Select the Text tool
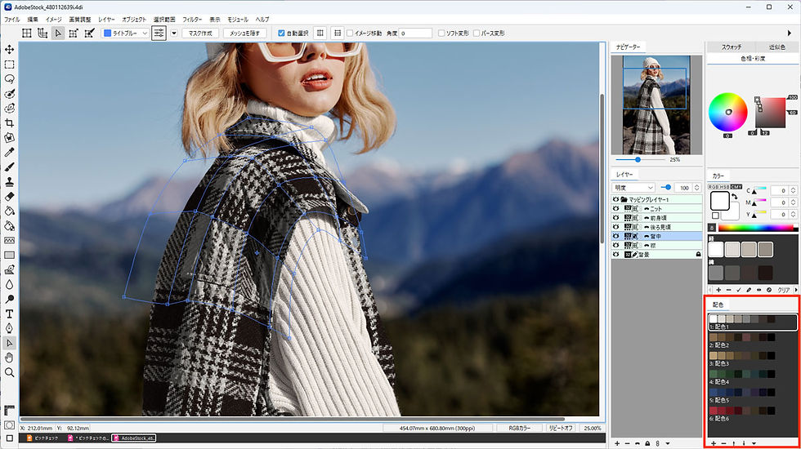This screenshot has height=449, width=801. [9, 313]
